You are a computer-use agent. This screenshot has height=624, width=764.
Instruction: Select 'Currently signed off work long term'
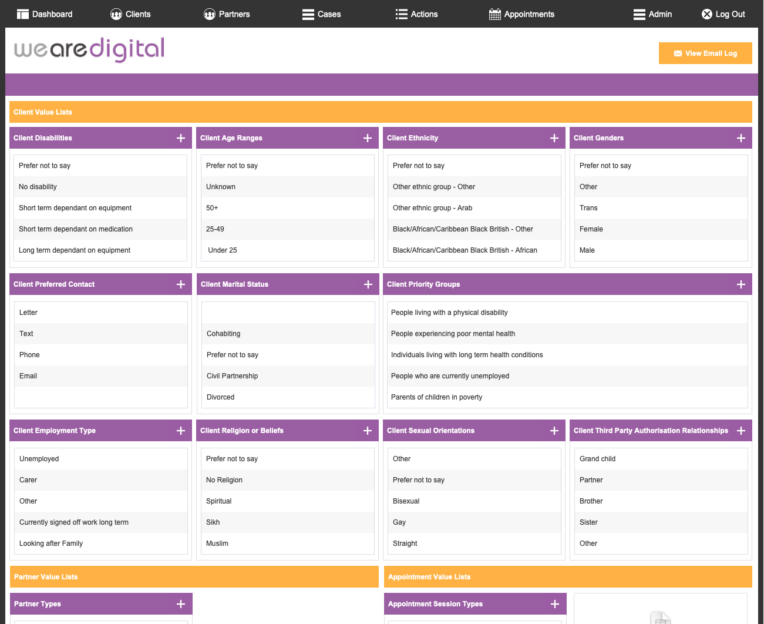(x=100, y=522)
